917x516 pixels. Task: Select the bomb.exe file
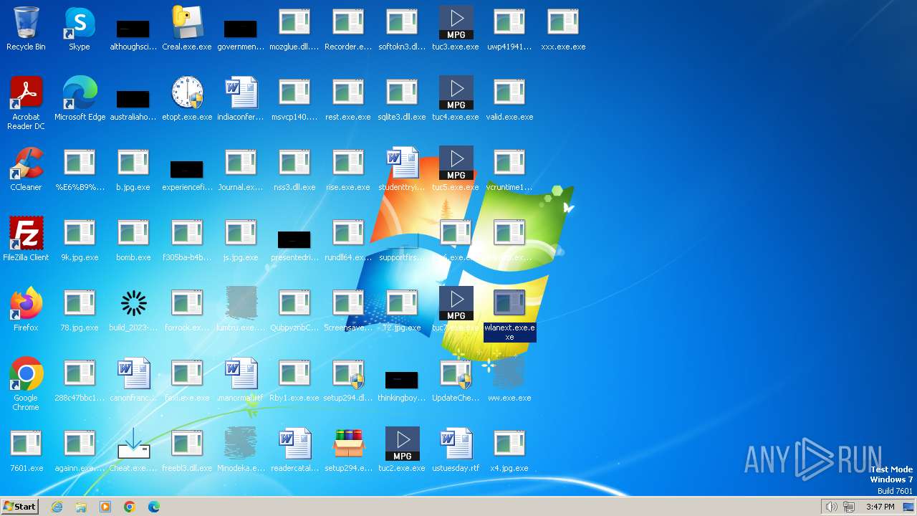(x=133, y=234)
